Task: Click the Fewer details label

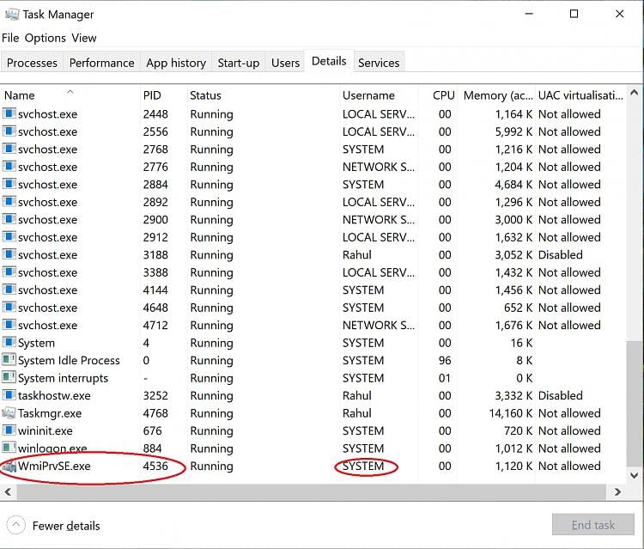Action: click(66, 526)
